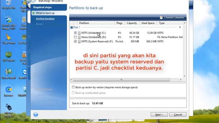219x123 pixels.
Task: Click the 48.34 GB capacity value
Action: tap(134, 33)
